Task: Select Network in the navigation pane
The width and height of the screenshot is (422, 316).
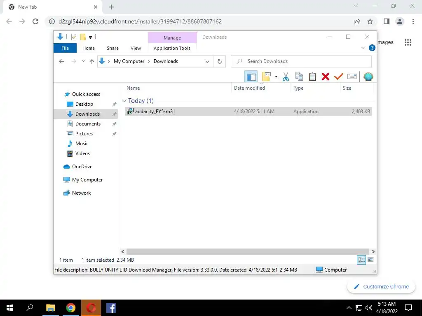Action: pos(81,193)
